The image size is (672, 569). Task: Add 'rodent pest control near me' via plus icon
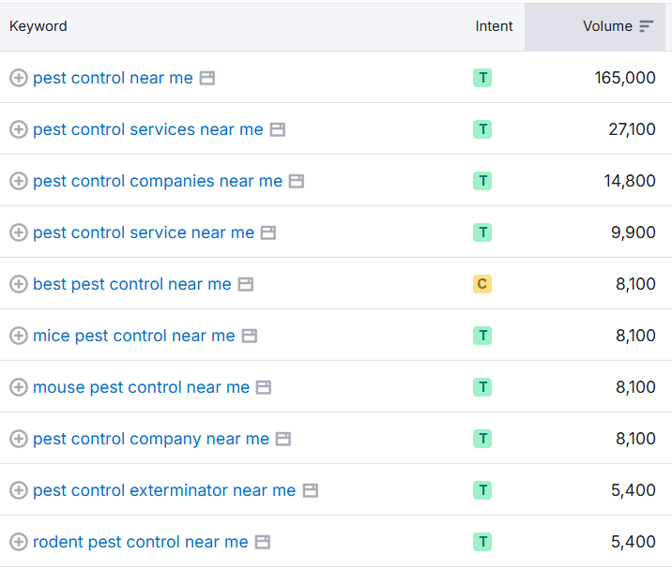(x=19, y=542)
